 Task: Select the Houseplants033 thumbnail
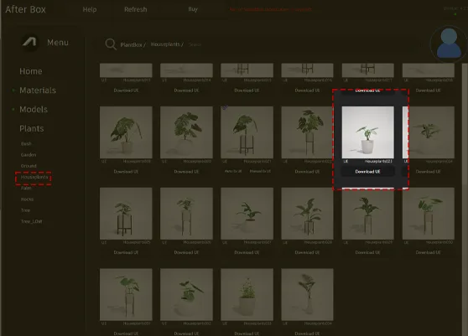(x=247, y=295)
